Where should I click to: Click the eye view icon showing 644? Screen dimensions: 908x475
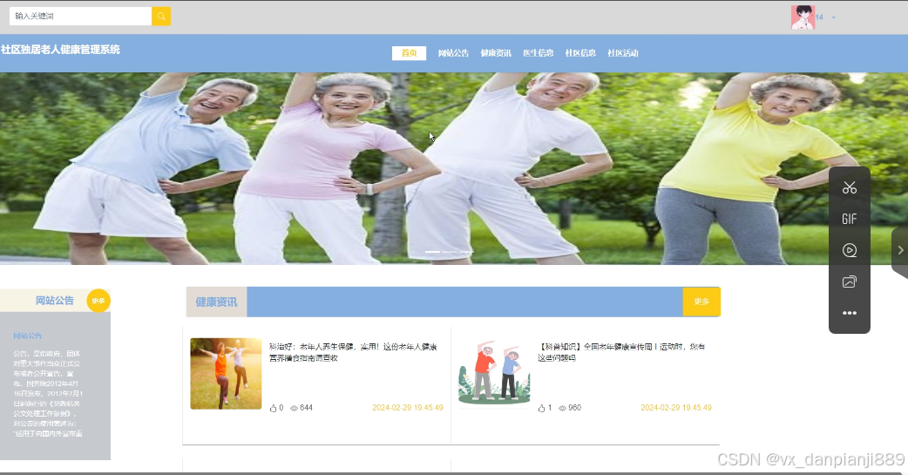(x=294, y=409)
